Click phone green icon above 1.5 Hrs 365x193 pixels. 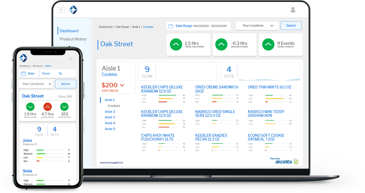click(x=30, y=107)
